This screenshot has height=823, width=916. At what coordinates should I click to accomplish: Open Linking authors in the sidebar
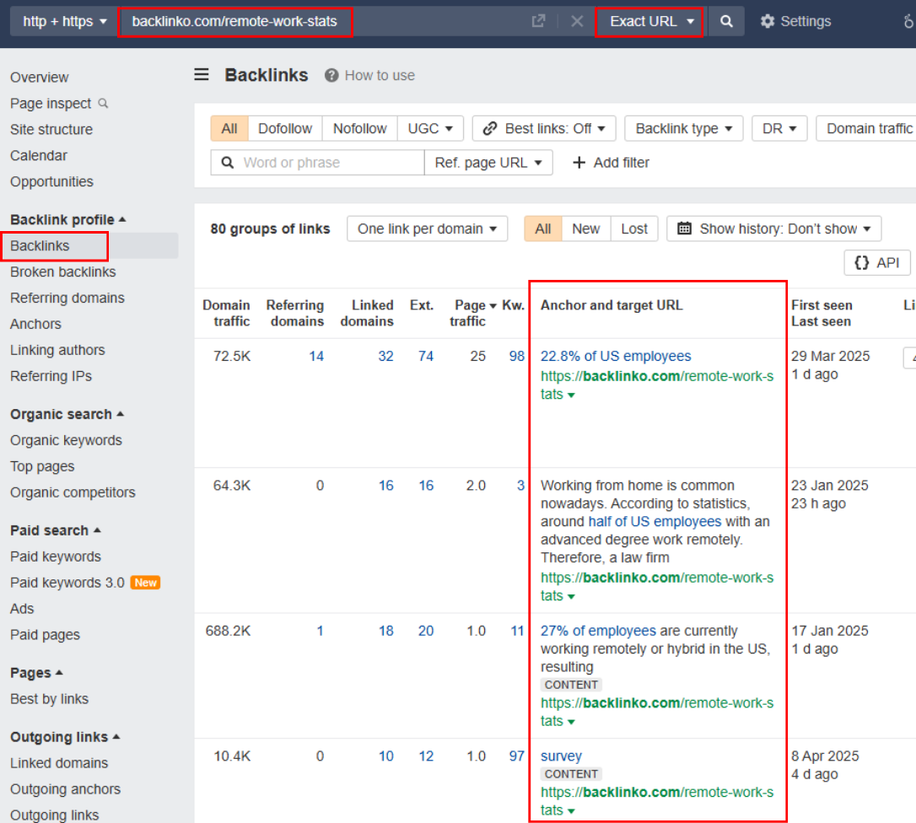(x=57, y=350)
